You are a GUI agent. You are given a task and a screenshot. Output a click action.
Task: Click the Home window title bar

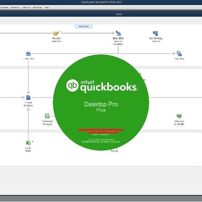pos(101,14)
